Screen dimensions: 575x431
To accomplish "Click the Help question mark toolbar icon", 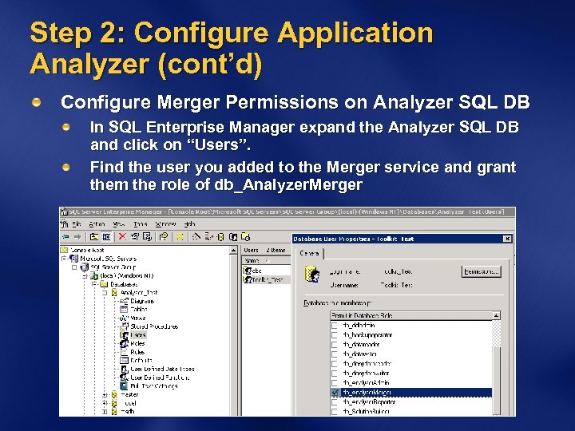I will [x=164, y=237].
